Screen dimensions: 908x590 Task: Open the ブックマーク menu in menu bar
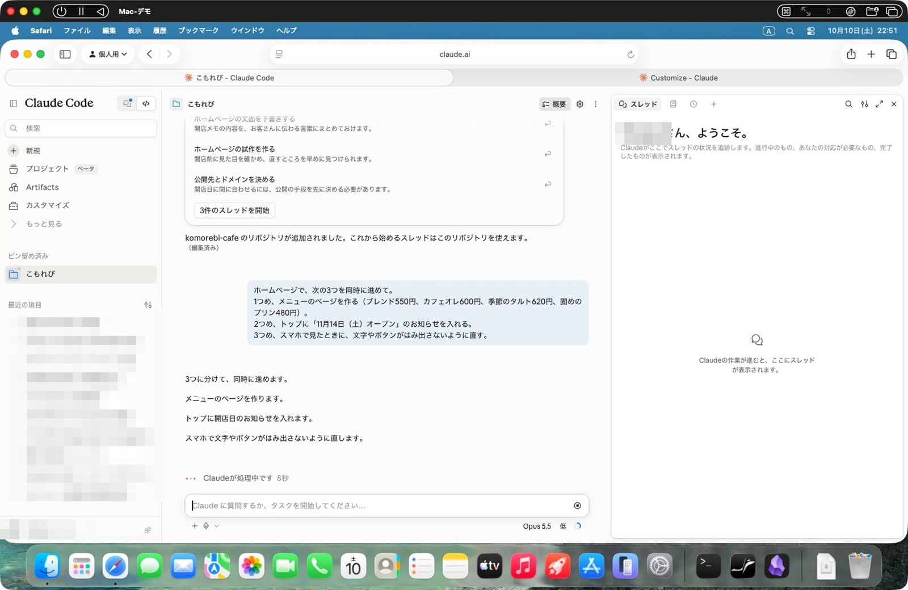tap(198, 31)
